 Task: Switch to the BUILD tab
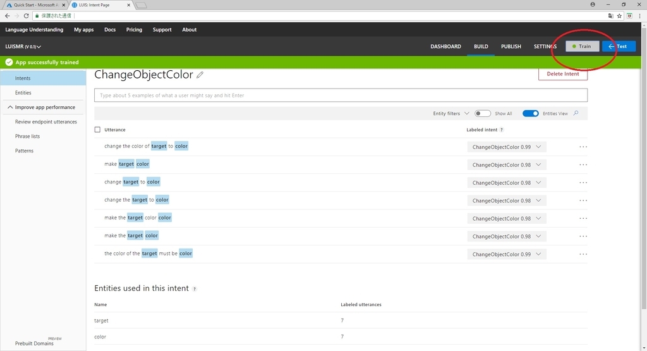click(481, 47)
